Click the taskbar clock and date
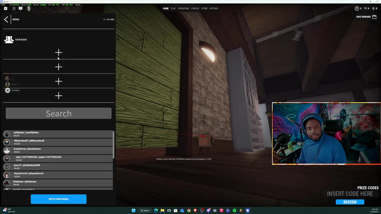381x214 pixels. [x=374, y=210]
